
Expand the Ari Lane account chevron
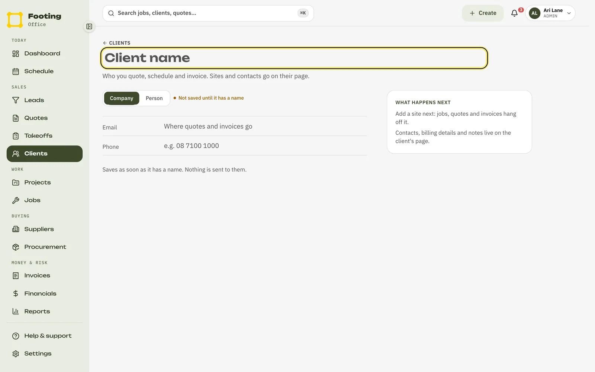pyautogui.click(x=569, y=13)
